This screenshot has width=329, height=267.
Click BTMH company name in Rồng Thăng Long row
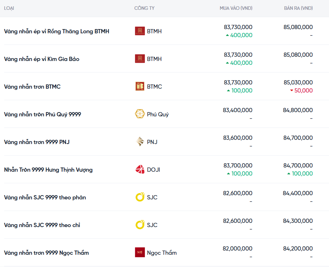pyautogui.click(x=154, y=31)
